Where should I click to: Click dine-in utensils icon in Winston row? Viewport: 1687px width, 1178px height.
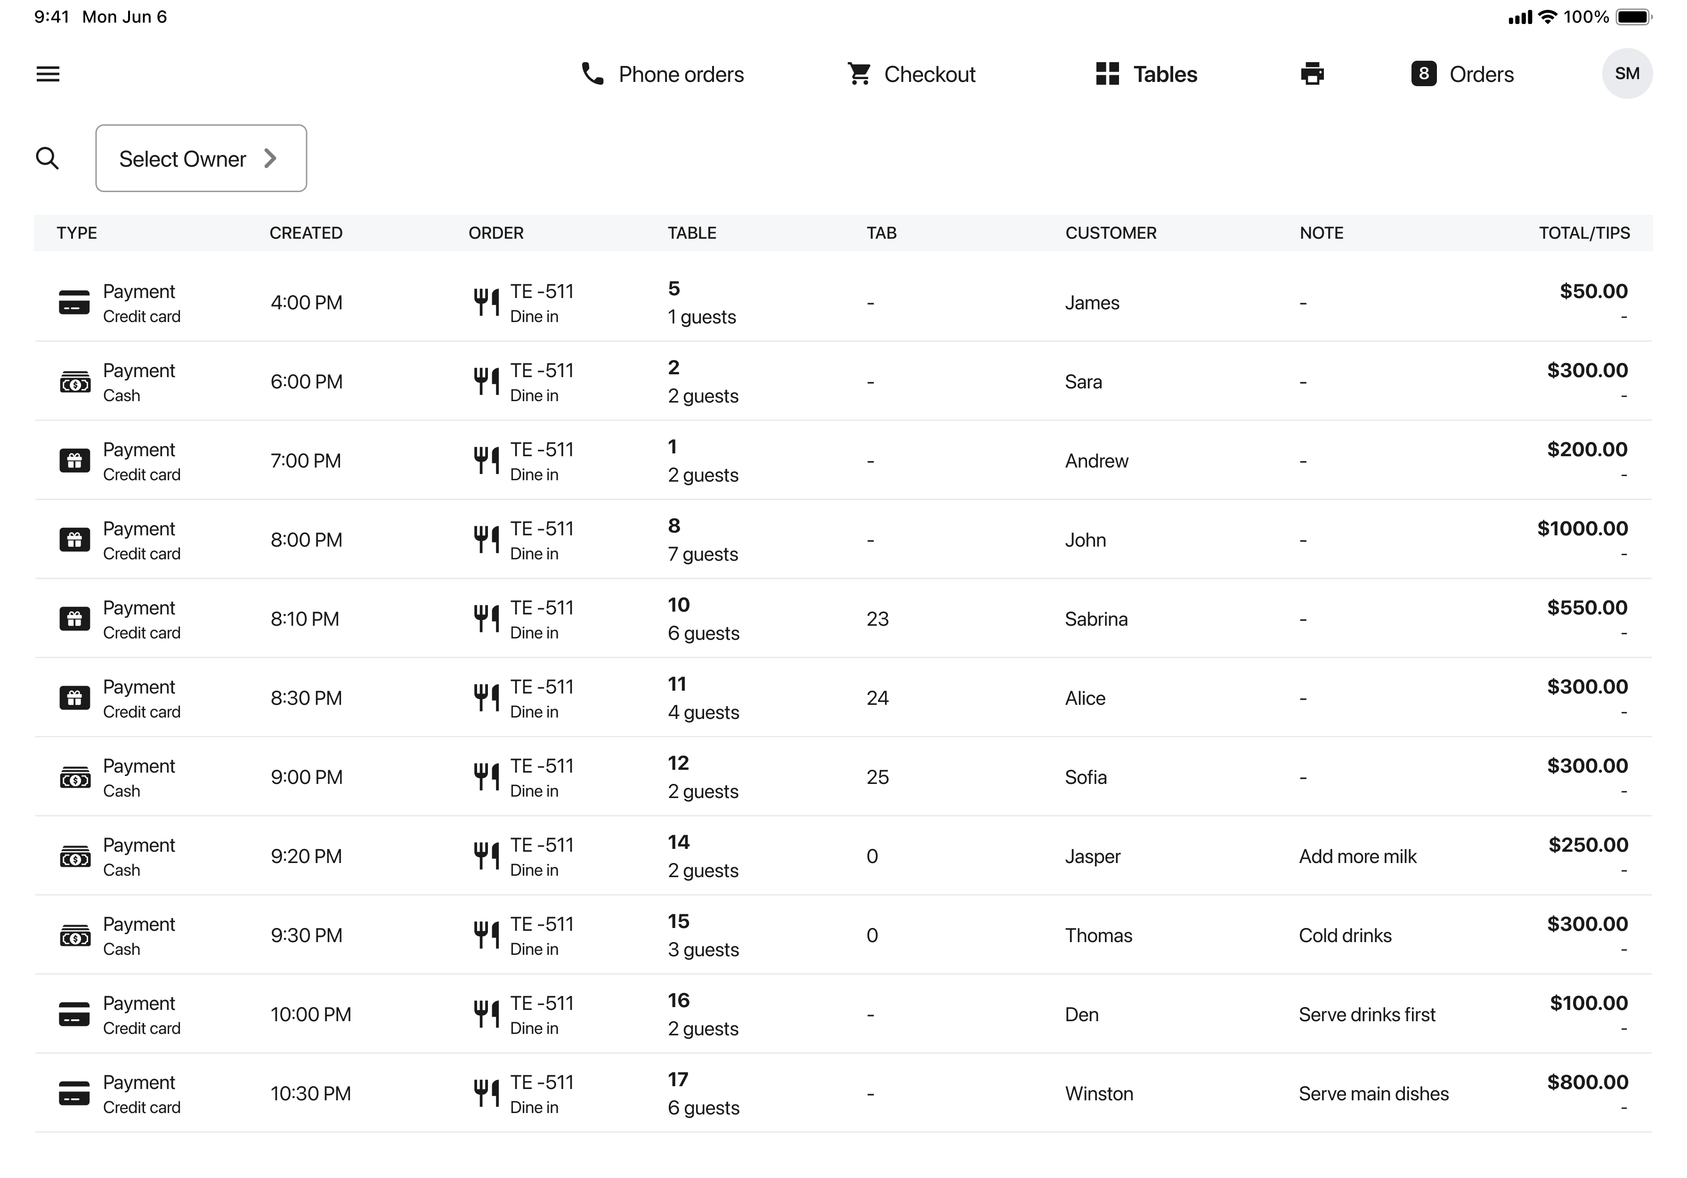[486, 1094]
